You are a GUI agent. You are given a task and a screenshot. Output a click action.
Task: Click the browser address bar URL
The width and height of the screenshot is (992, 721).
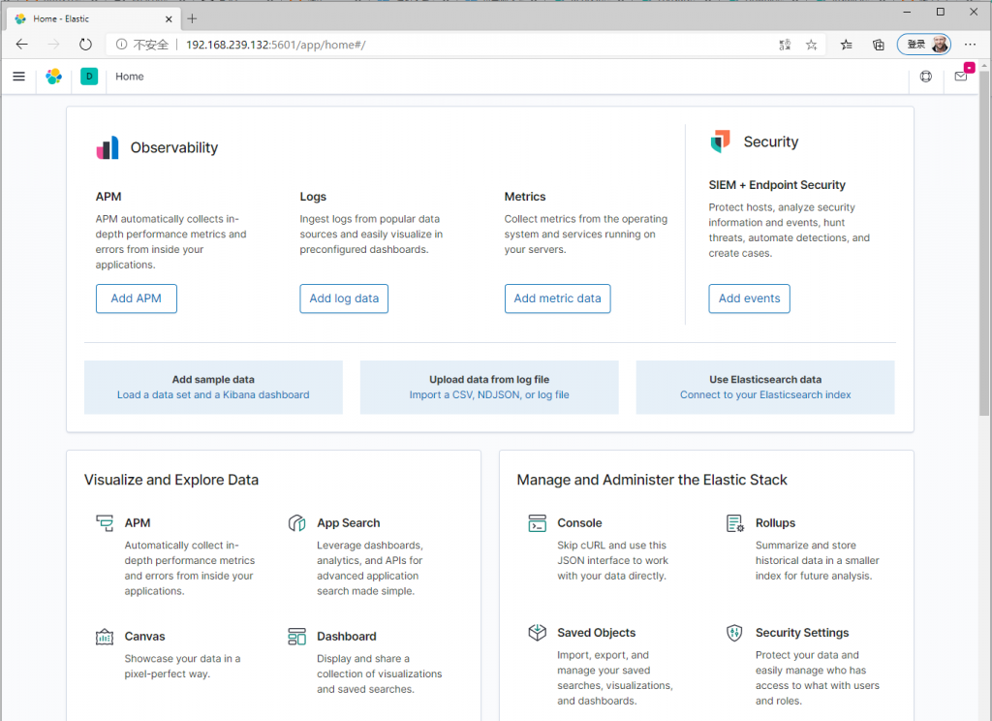pos(276,45)
